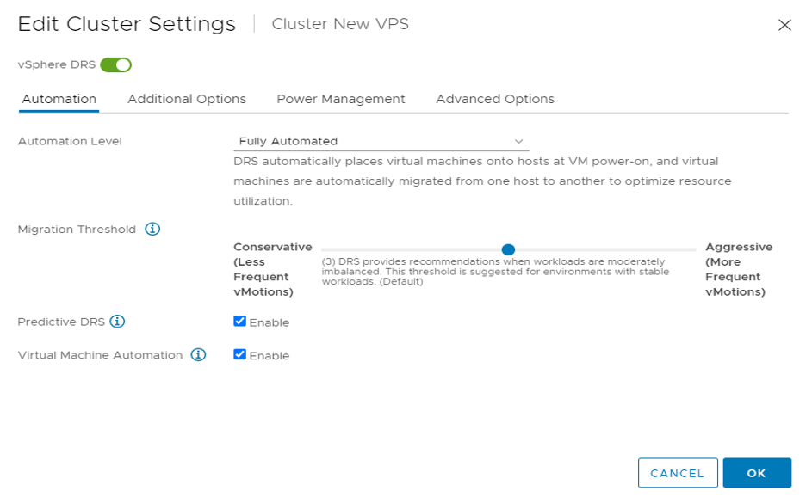Viewport: 806px width, 497px height.
Task: Close the Edit Cluster Settings dialog with X
Action: [784, 25]
